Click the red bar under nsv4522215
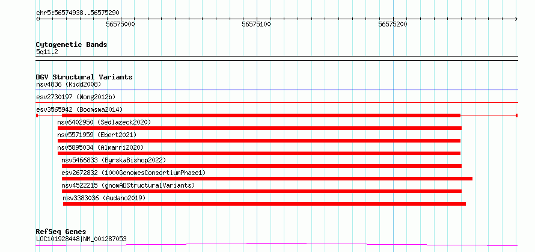The width and height of the screenshot is (535, 252). point(261,191)
